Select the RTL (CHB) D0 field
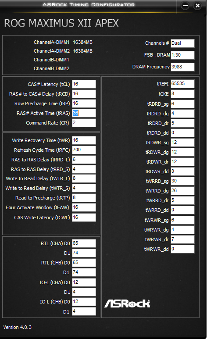This screenshot has height=339, width=207. click(x=84, y=263)
